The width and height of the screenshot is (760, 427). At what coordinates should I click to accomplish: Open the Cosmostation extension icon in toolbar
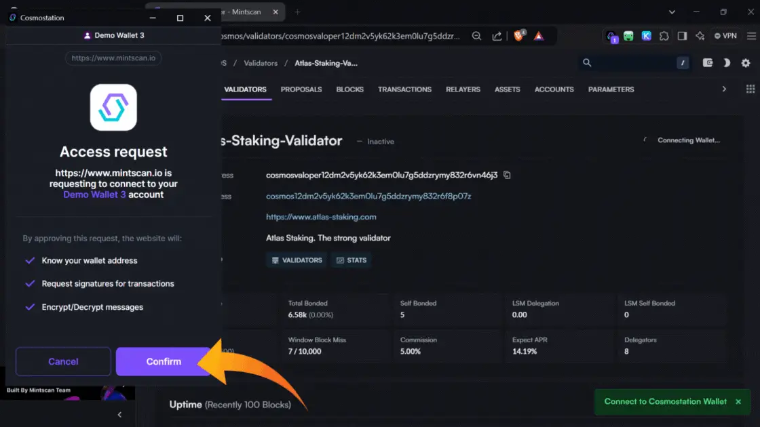pyautogui.click(x=611, y=36)
